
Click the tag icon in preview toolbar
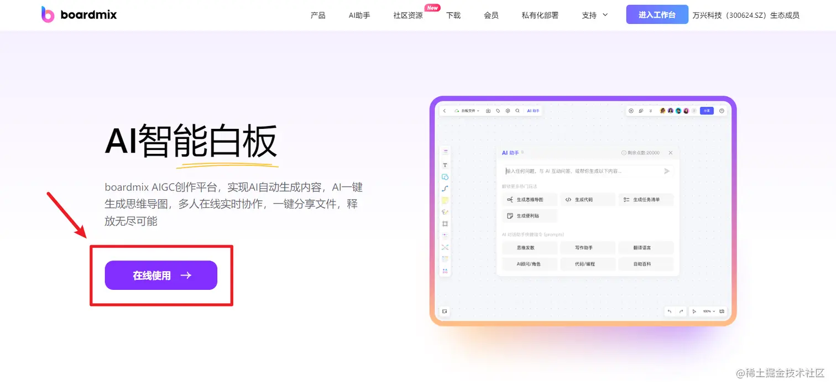pos(498,111)
